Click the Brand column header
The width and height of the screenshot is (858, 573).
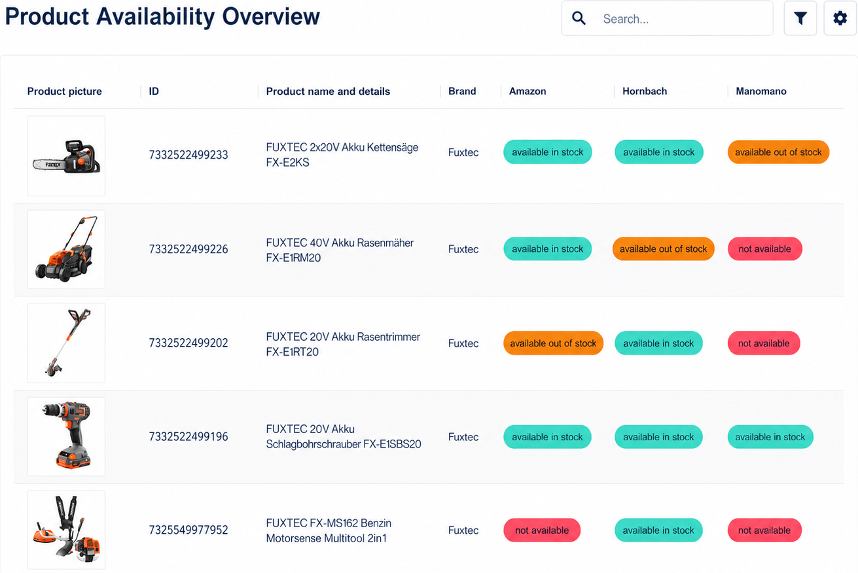tap(462, 92)
